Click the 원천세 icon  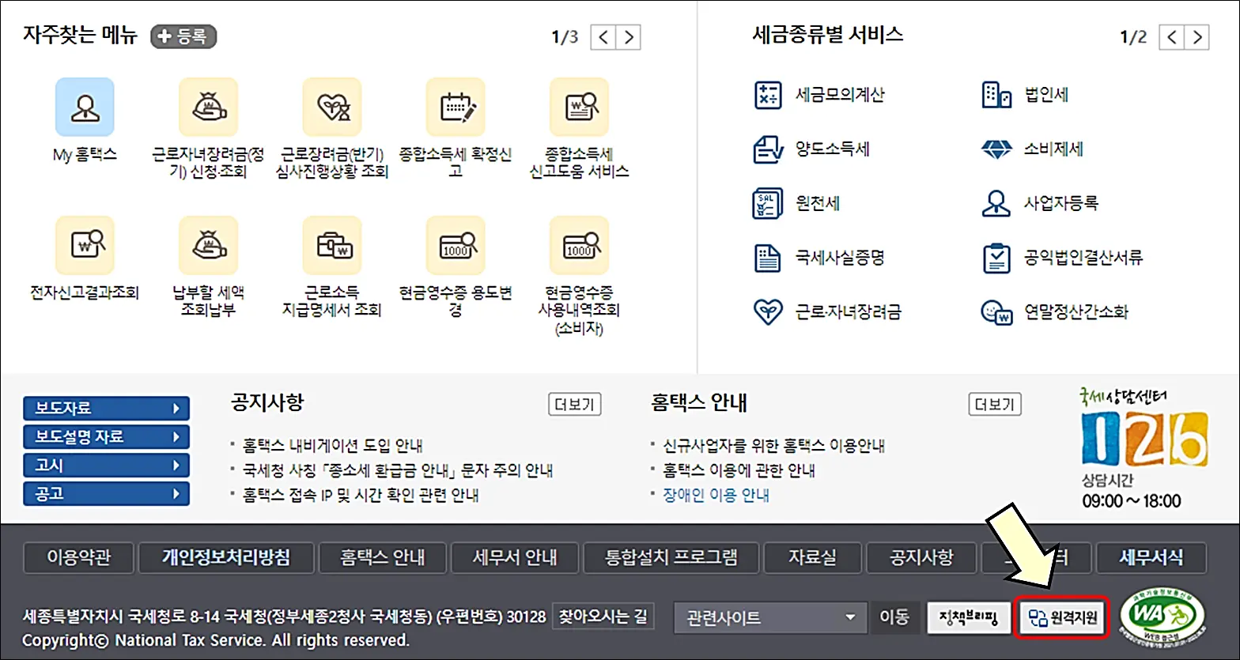click(x=767, y=203)
